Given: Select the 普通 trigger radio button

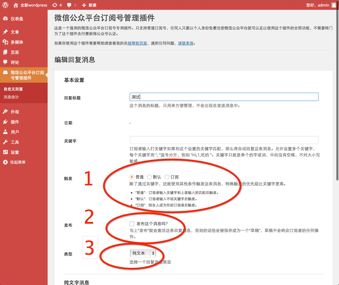Looking at the screenshot, I should (x=132, y=177).
